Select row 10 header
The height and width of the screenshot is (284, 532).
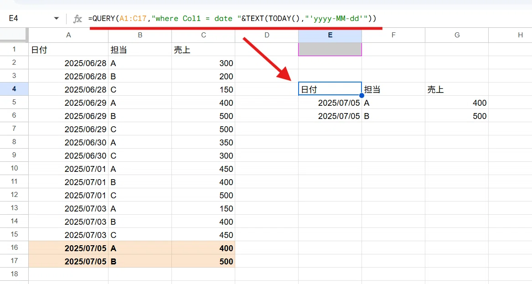pyautogui.click(x=14, y=168)
